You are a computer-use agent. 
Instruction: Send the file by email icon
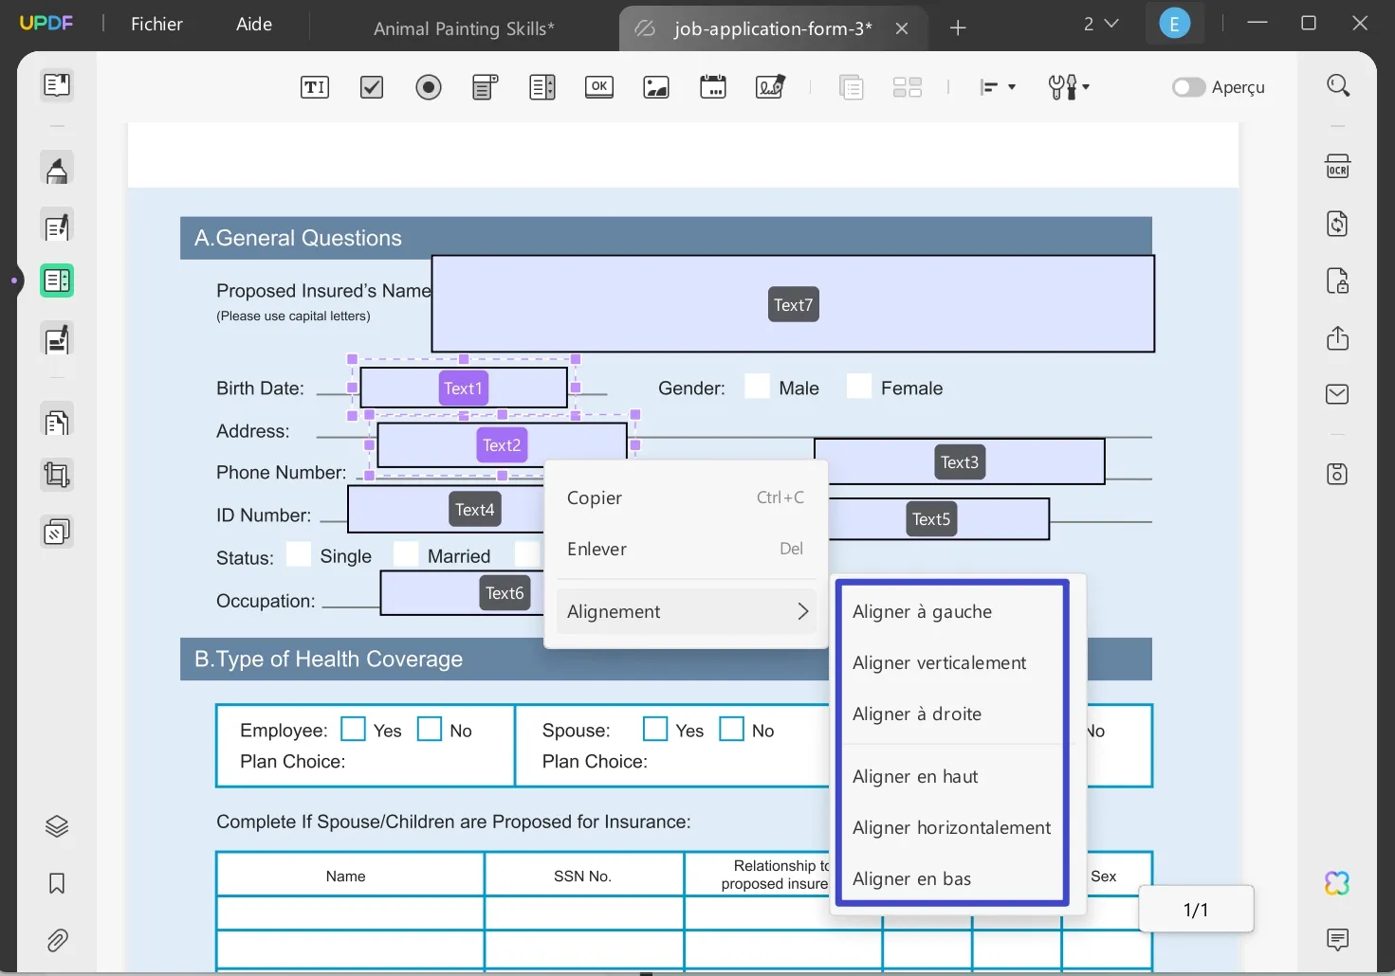(1337, 394)
